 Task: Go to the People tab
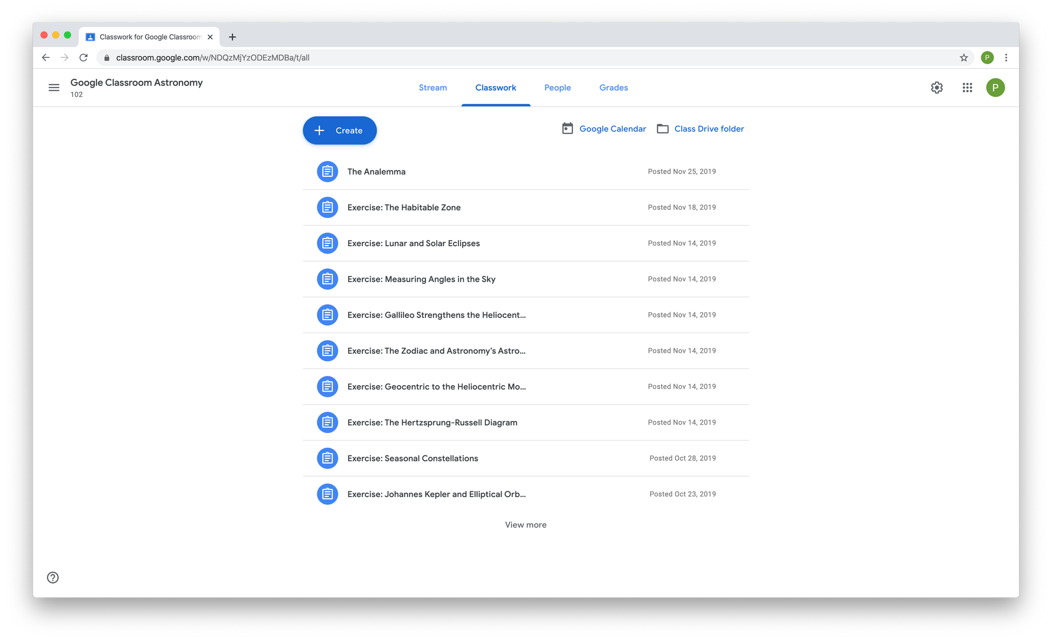click(x=557, y=88)
